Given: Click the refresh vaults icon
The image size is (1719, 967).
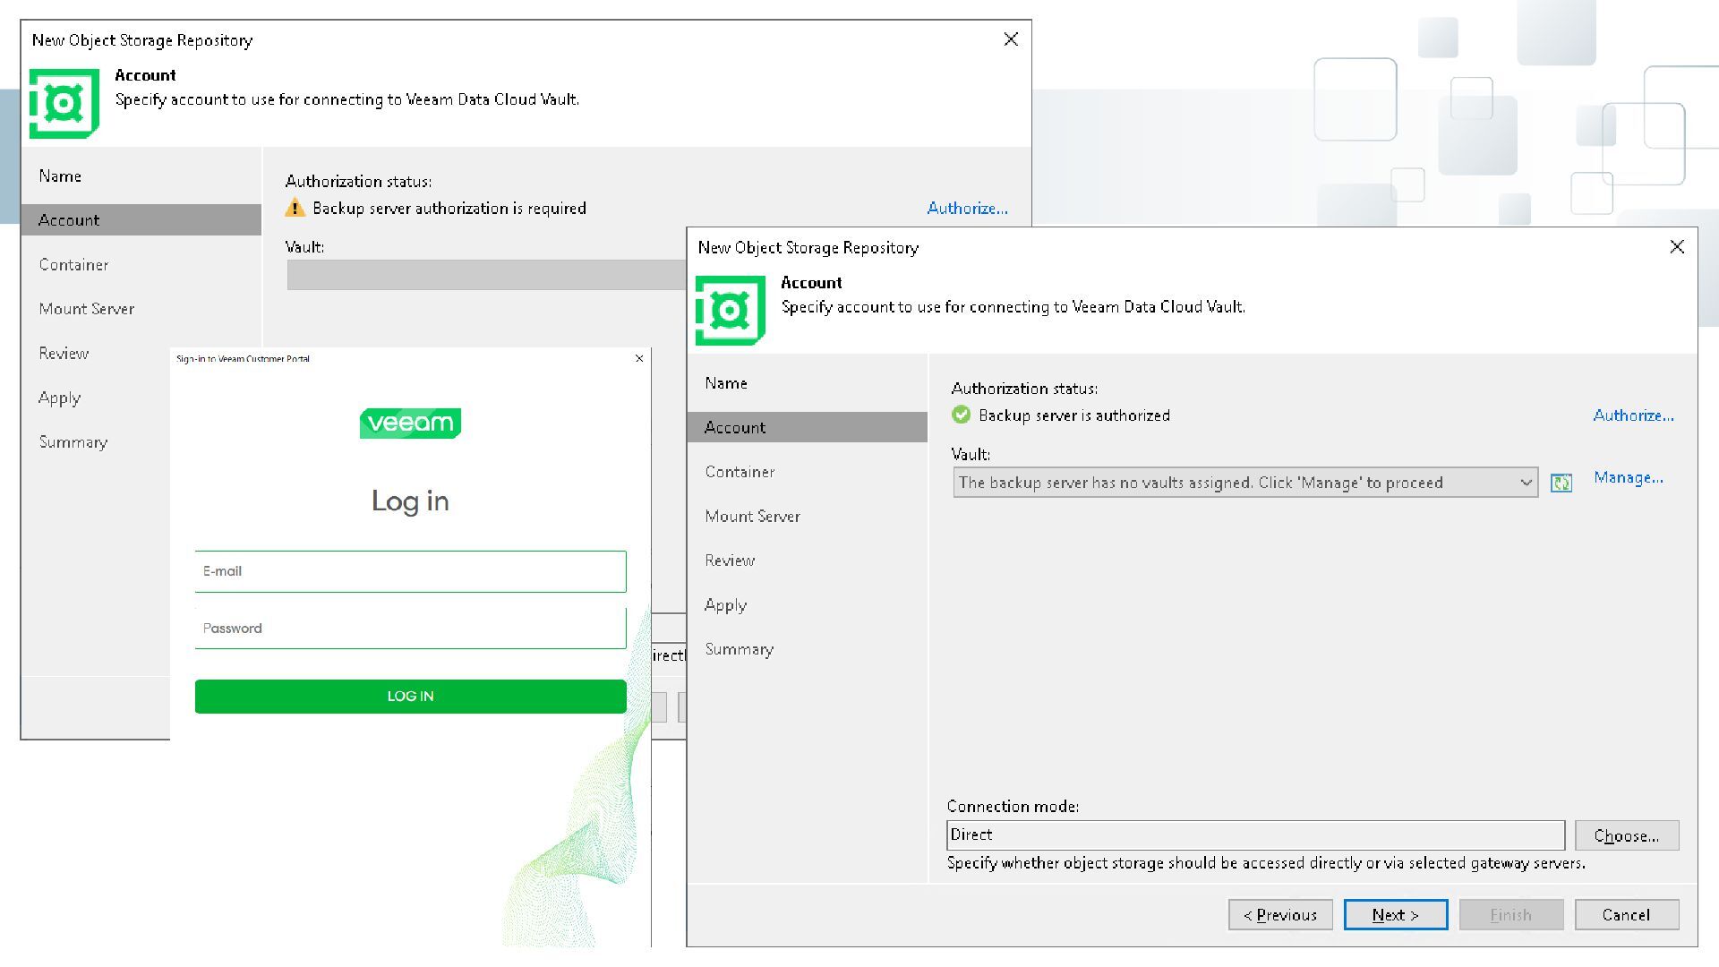Looking at the screenshot, I should 1561,483.
